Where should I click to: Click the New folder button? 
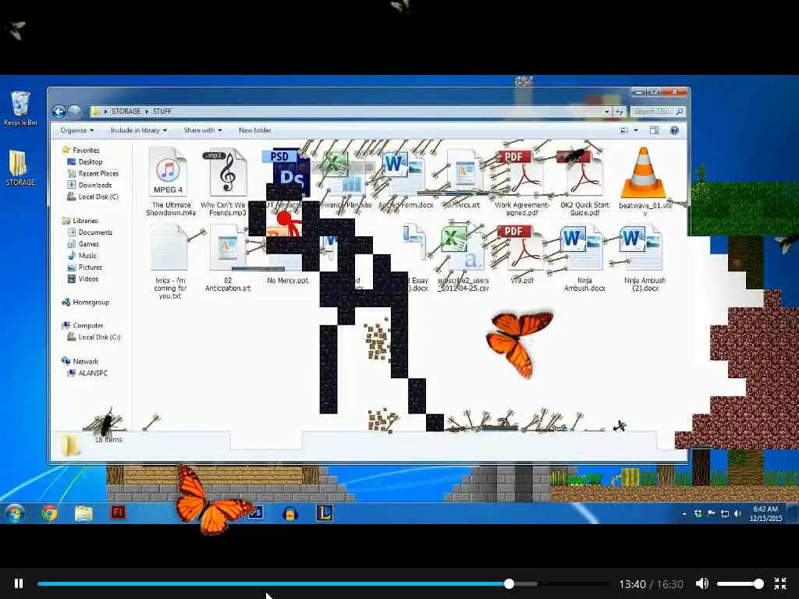(255, 130)
